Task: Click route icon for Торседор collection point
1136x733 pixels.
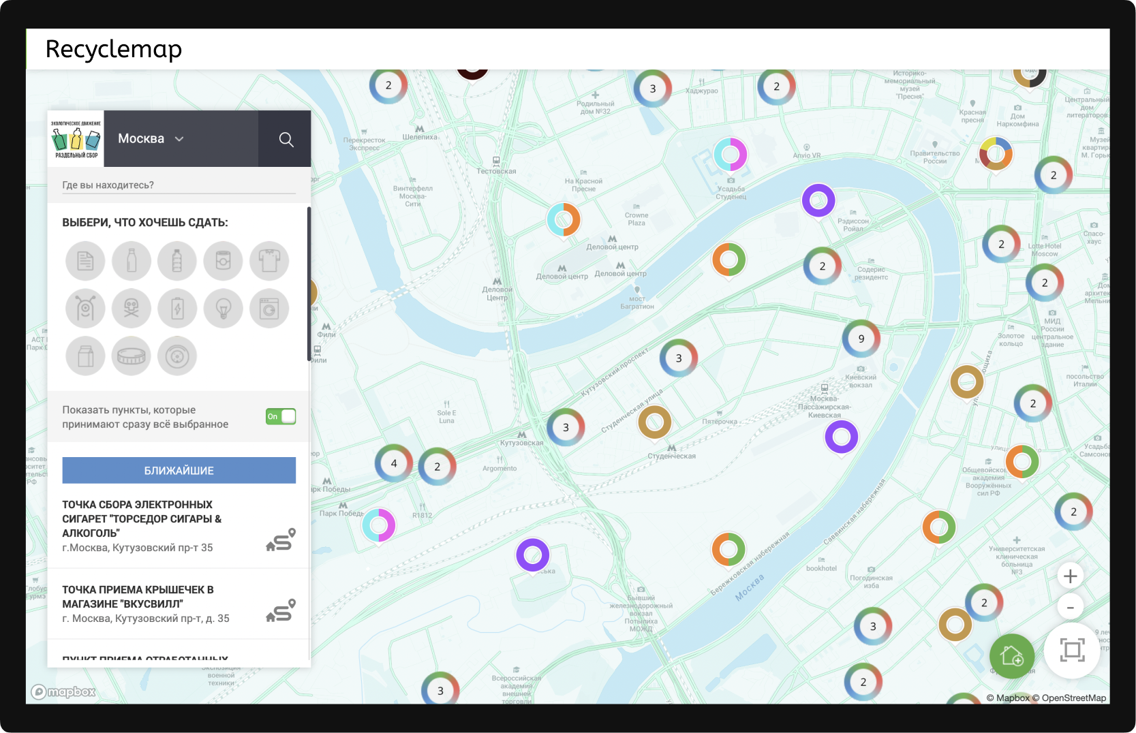Action: click(x=281, y=540)
